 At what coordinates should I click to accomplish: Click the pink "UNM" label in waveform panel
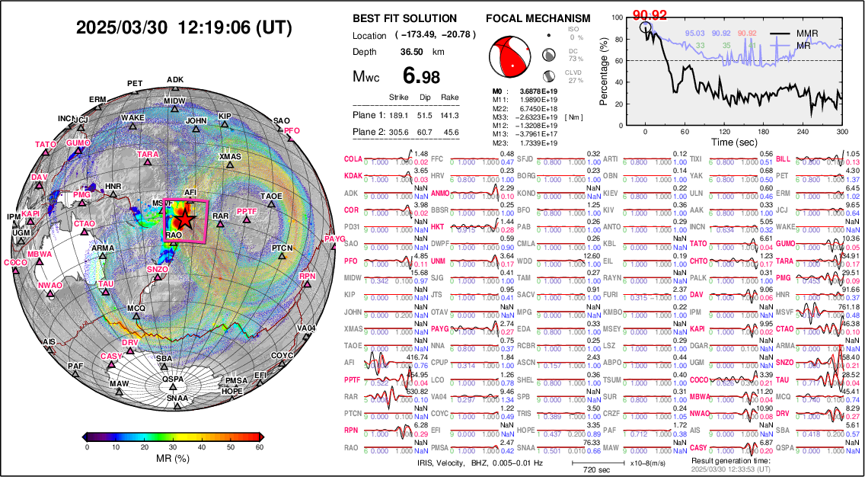click(438, 261)
